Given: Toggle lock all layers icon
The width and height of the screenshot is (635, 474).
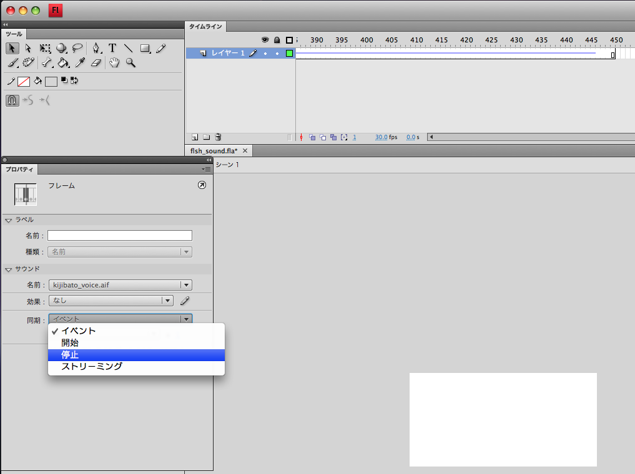Looking at the screenshot, I should (277, 40).
